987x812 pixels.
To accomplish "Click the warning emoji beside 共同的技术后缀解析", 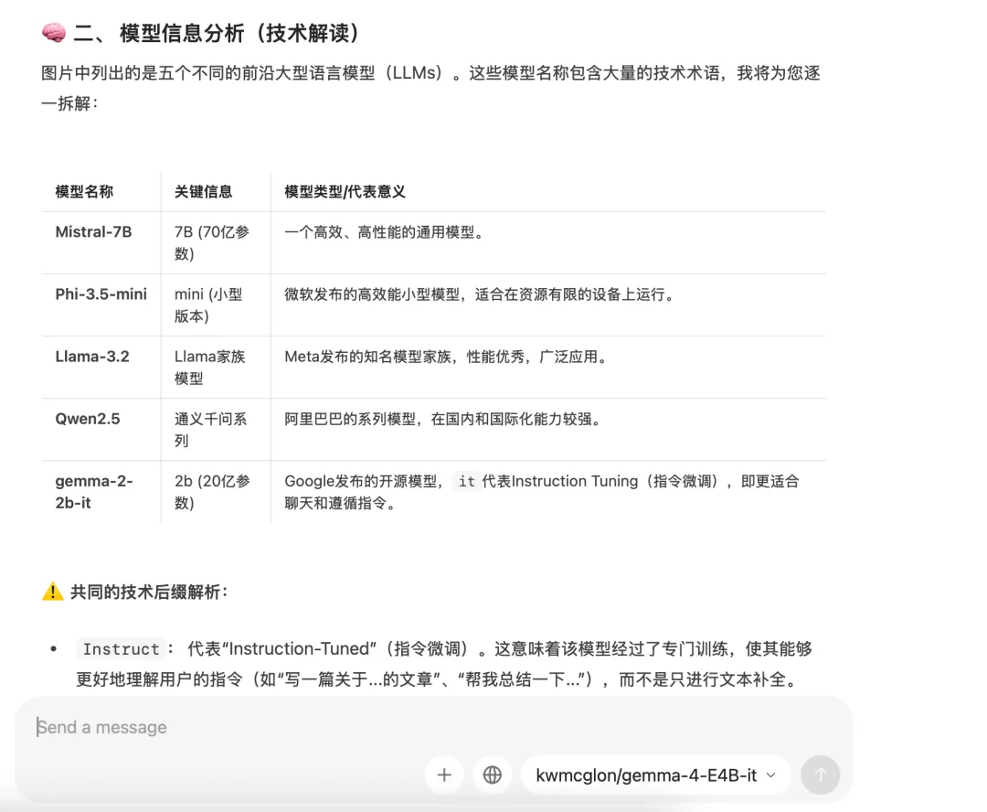I will (x=53, y=592).
